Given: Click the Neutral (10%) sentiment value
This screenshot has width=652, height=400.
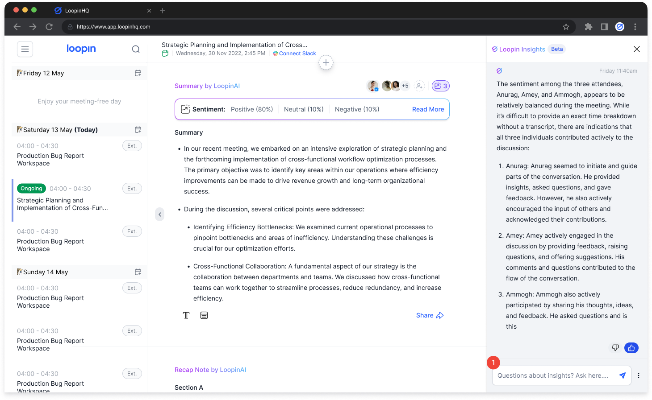Looking at the screenshot, I should [304, 109].
